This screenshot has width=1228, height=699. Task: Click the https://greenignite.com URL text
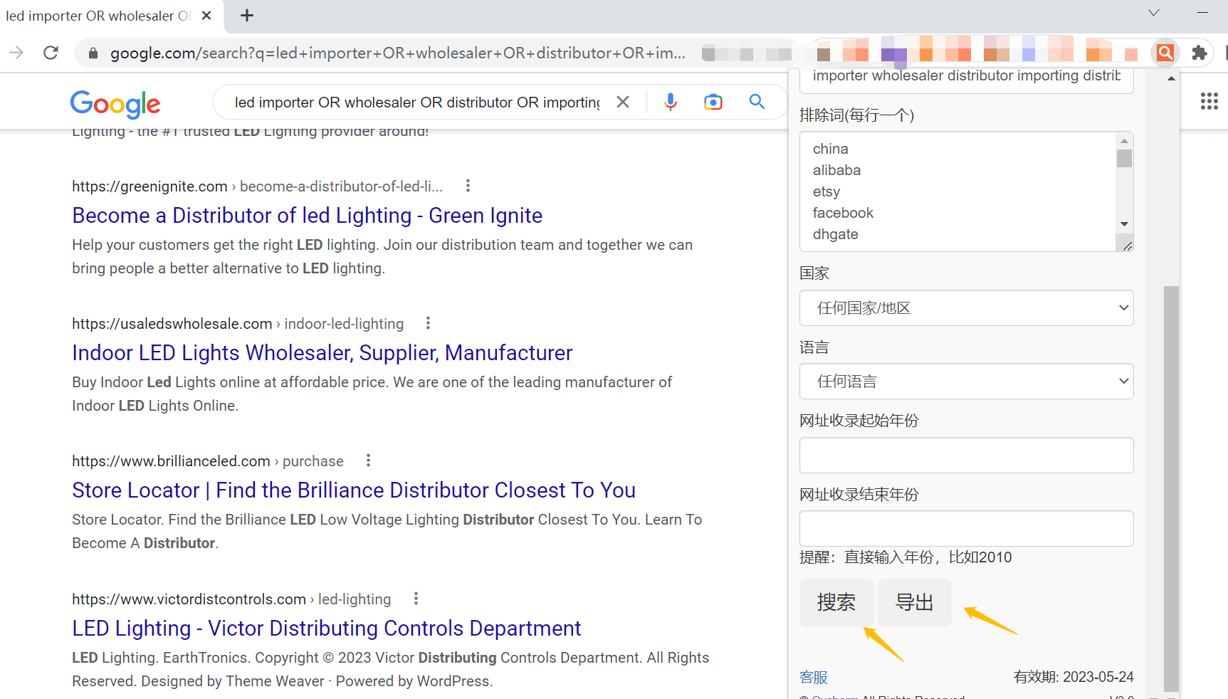click(x=149, y=186)
